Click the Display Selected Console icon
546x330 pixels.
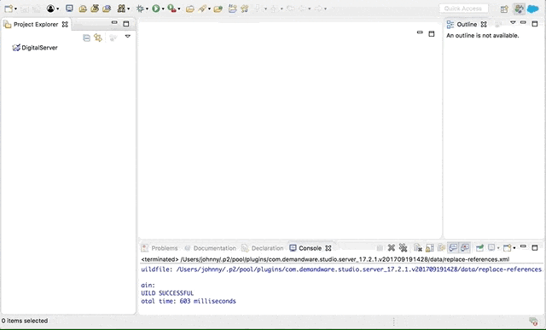[x=491, y=248]
